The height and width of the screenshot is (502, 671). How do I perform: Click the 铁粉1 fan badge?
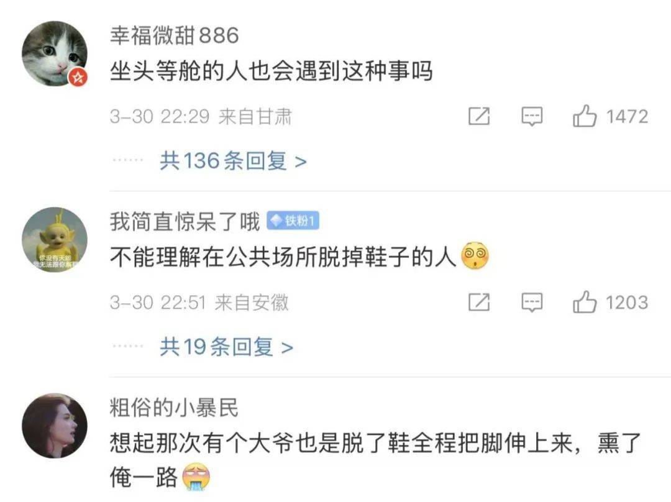click(x=293, y=221)
